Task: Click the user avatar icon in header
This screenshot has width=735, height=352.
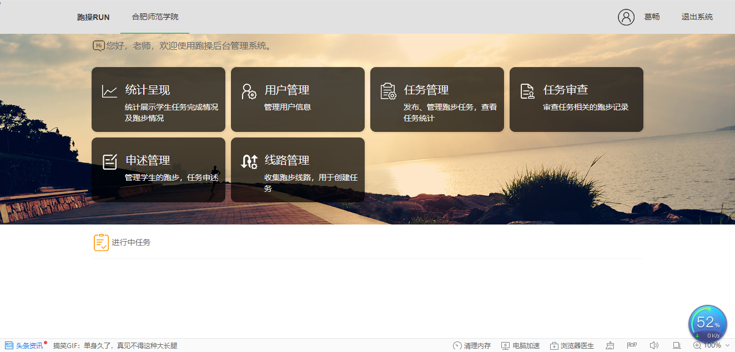Action: (x=626, y=17)
